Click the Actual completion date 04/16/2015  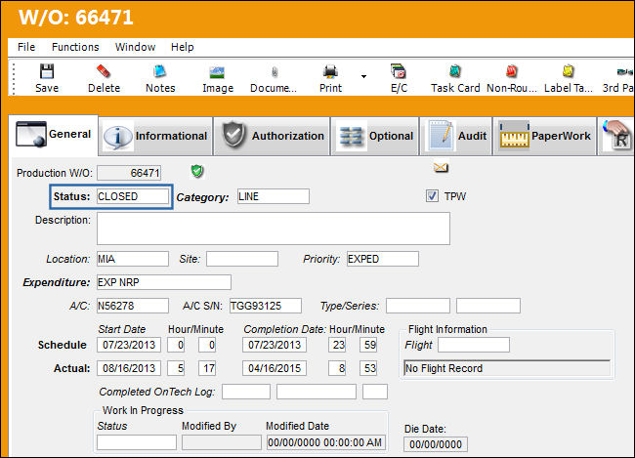coord(275,368)
